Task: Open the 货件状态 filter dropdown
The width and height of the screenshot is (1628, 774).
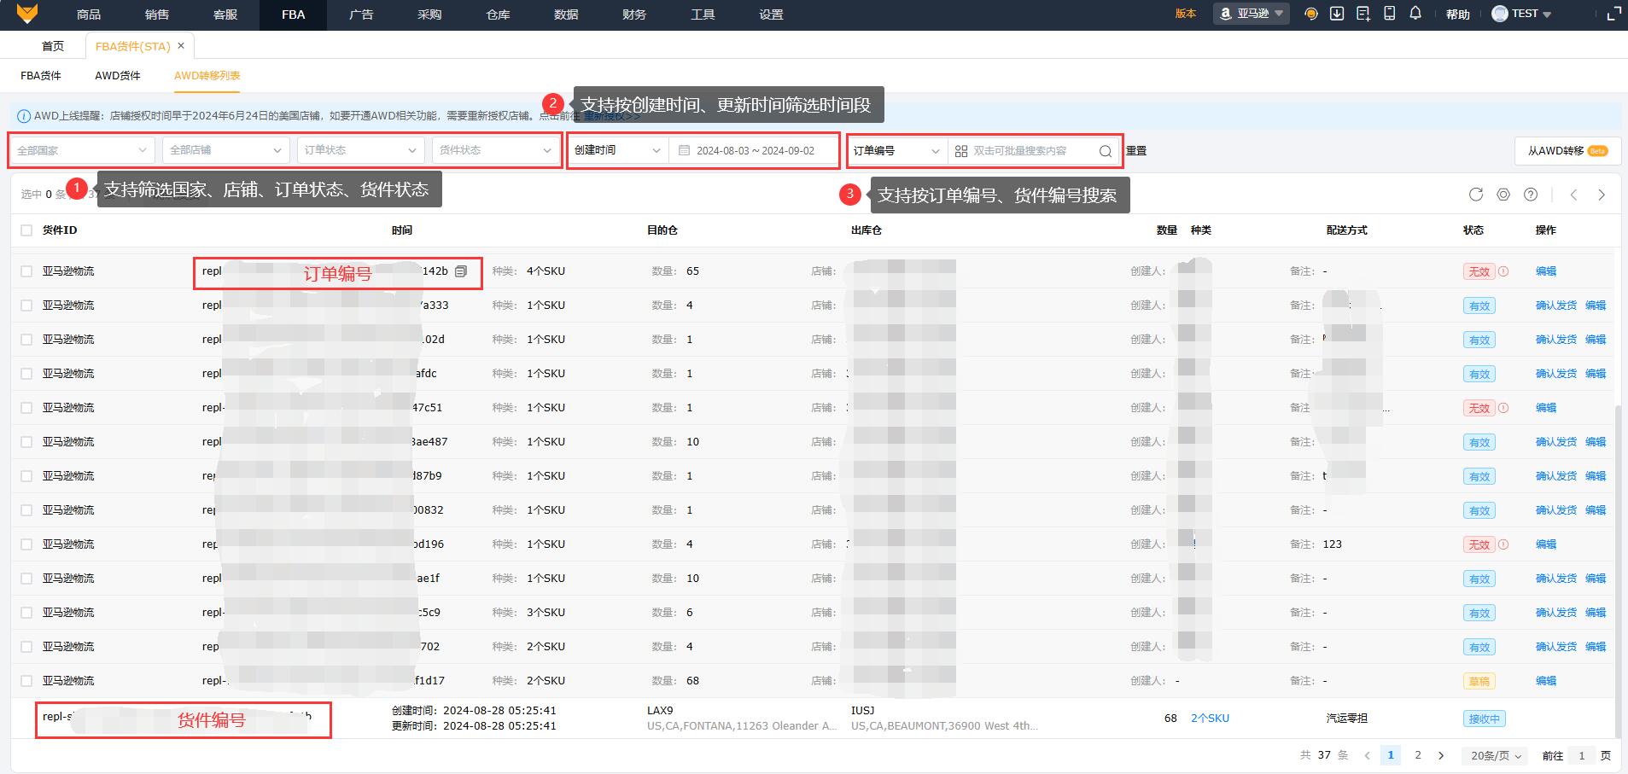Action: pyautogui.click(x=495, y=150)
